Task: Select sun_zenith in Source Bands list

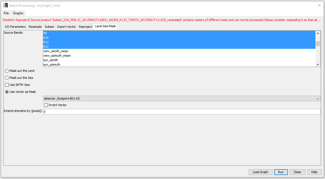Action: [179, 60]
